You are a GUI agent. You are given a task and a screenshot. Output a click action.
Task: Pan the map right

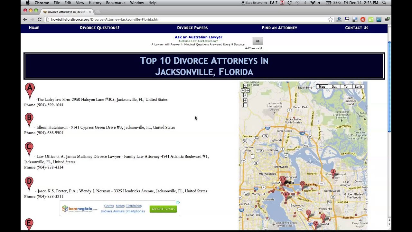(x=248, y=91)
